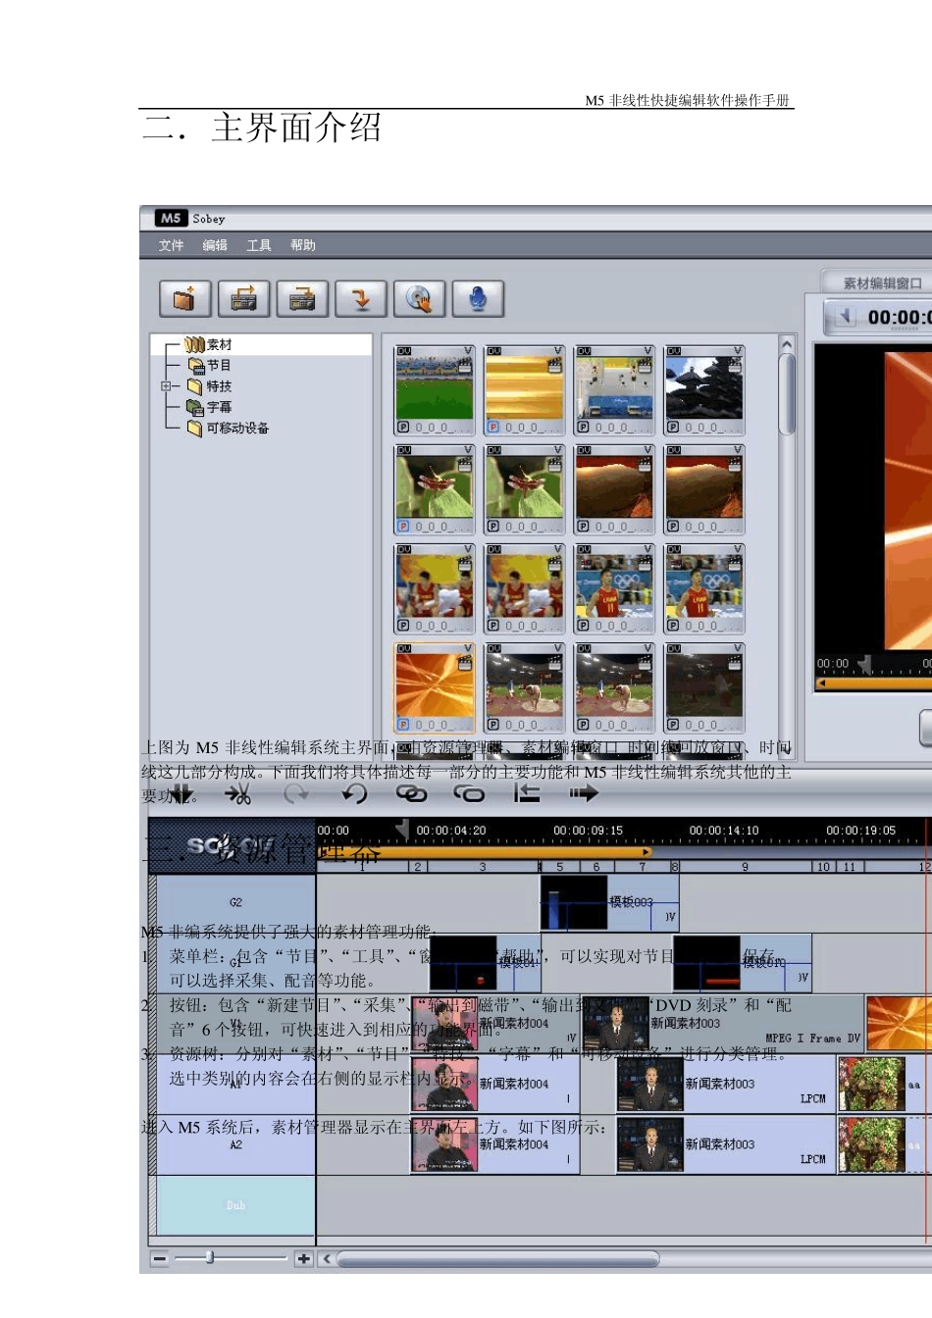Click the scissors cut tool in timeline toolbar

[x=238, y=793]
